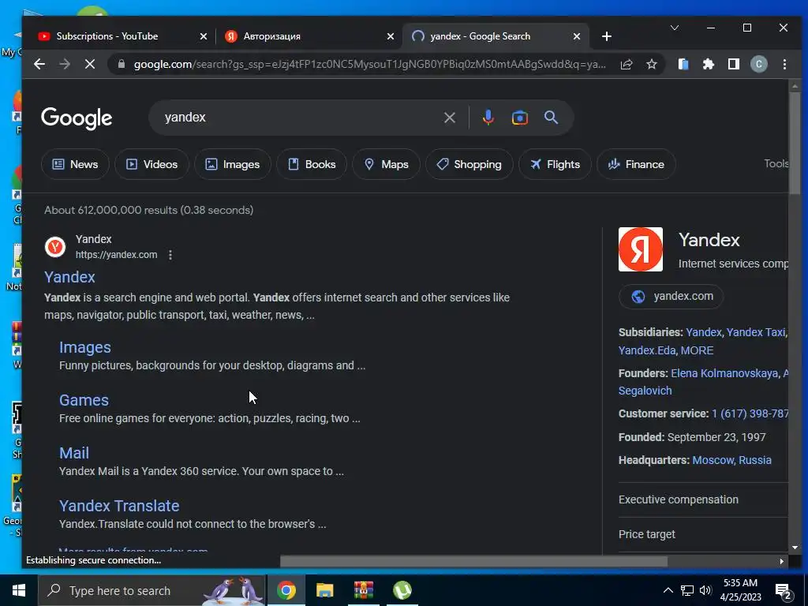Open the Chrome profile avatar
The height and width of the screenshot is (606, 808).
click(758, 64)
